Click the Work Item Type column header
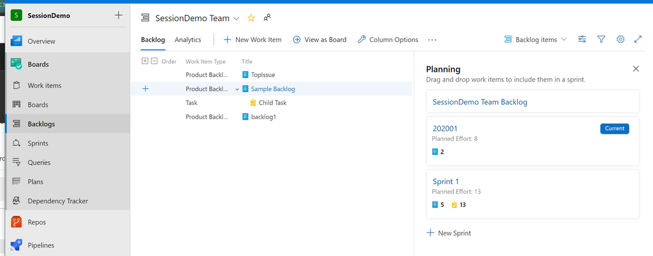 coord(206,62)
